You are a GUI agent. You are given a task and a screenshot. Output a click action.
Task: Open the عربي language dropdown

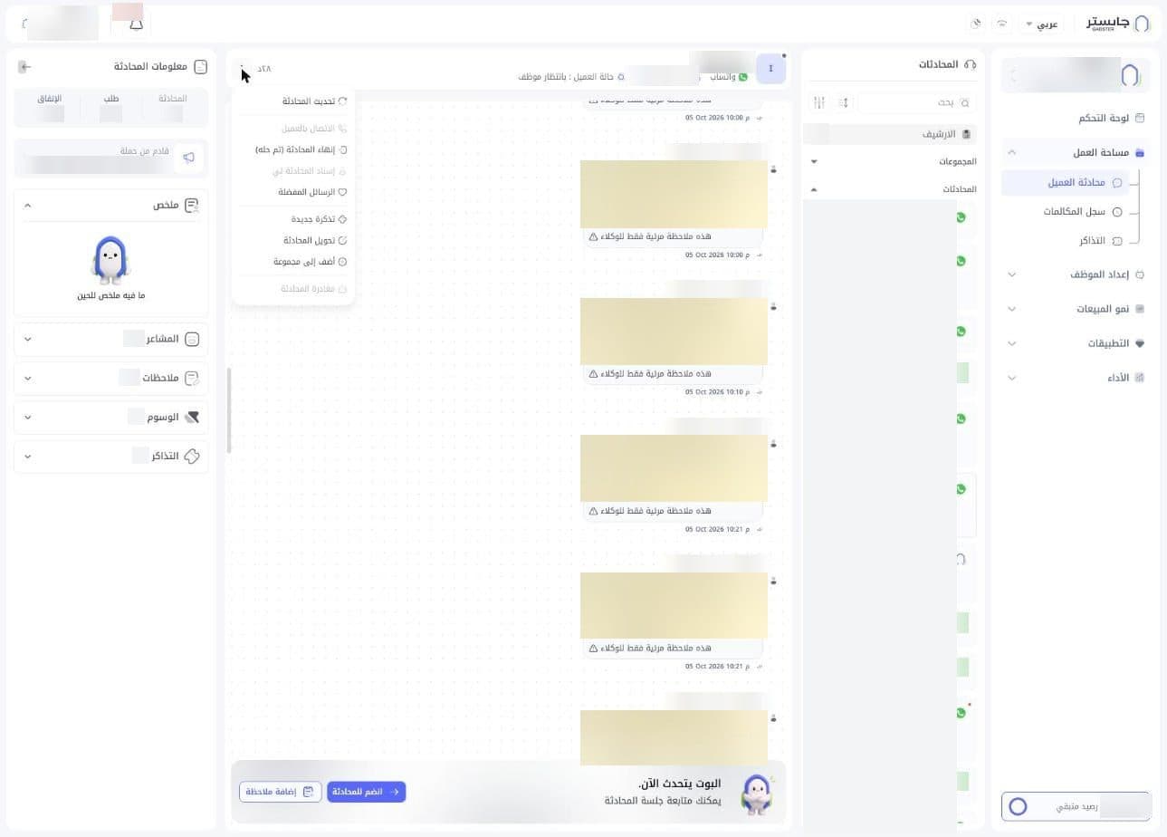[1041, 24]
